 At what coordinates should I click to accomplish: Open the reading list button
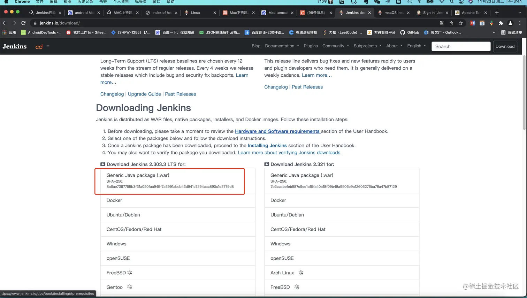click(512, 32)
